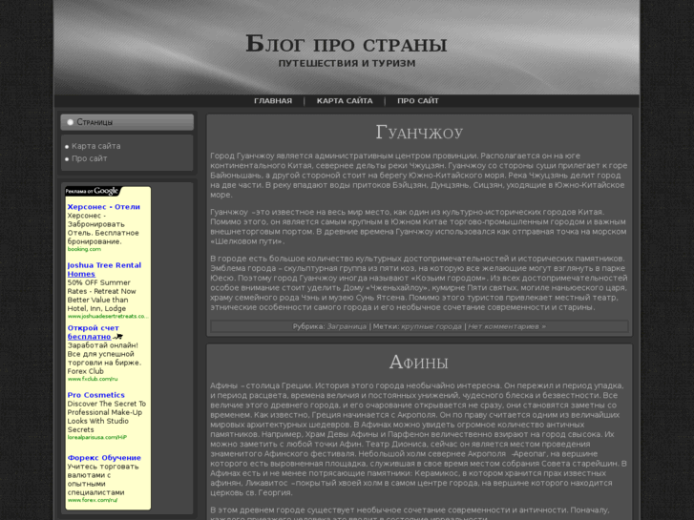
Task: Open the Pro Cosmetics ad
Action: pos(96,395)
